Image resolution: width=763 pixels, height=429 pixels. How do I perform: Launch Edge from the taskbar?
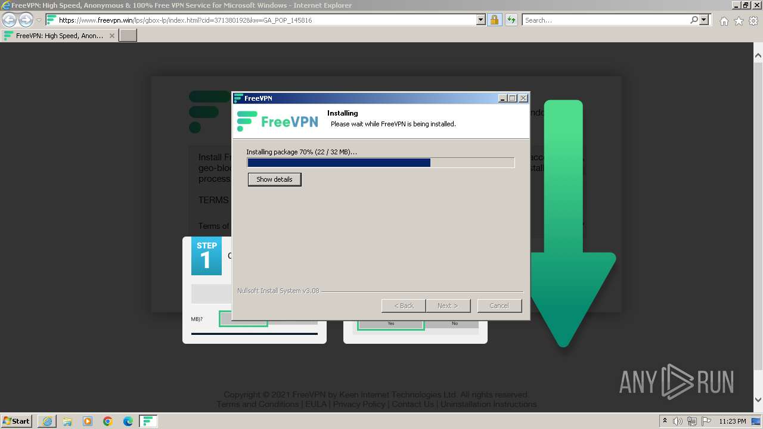pos(128,421)
